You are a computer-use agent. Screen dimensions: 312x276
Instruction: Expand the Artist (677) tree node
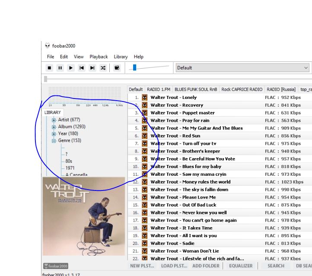(x=54, y=120)
